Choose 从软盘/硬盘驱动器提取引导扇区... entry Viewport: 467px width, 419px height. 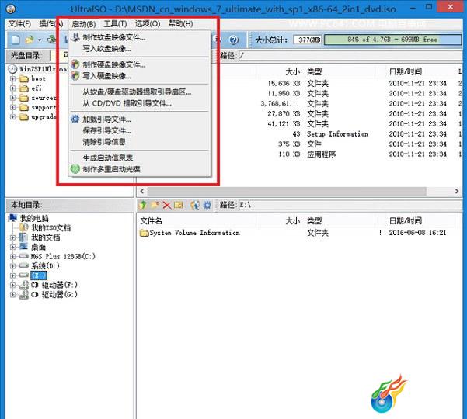coord(139,92)
